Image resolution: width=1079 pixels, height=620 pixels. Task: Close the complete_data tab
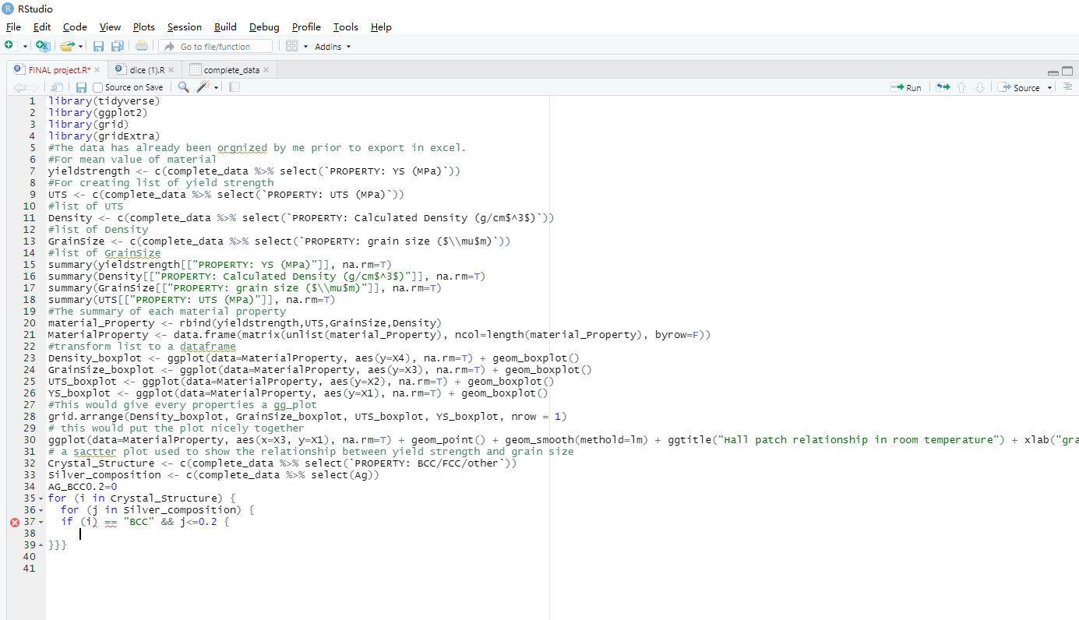[x=266, y=69]
